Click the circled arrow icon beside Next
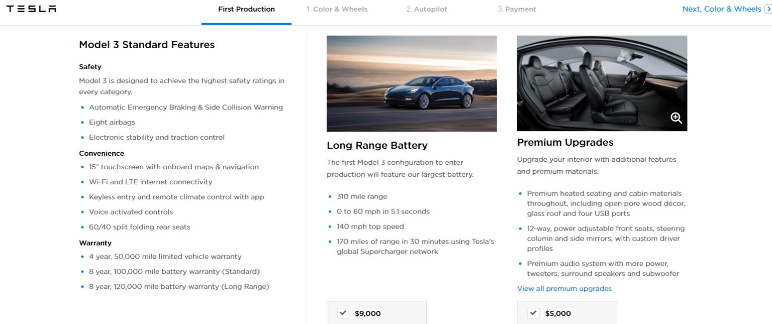 pos(767,9)
